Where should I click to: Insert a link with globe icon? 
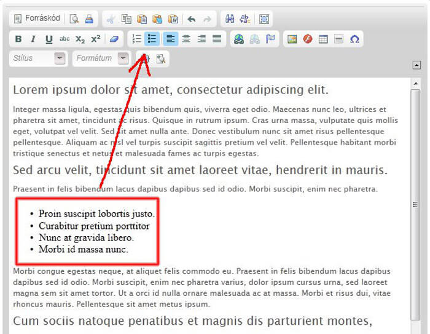coord(238,39)
